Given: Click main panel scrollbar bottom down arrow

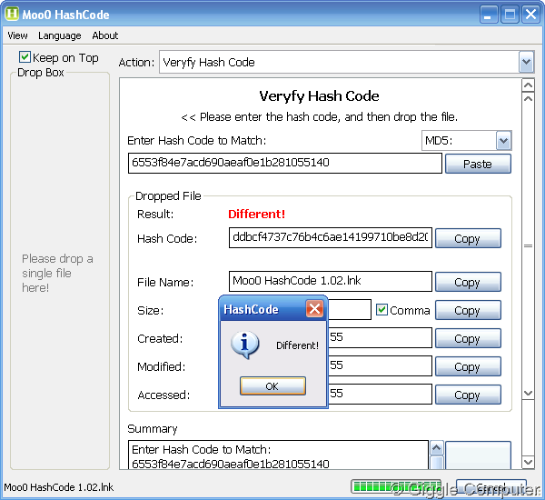Looking at the screenshot, I should [x=528, y=463].
